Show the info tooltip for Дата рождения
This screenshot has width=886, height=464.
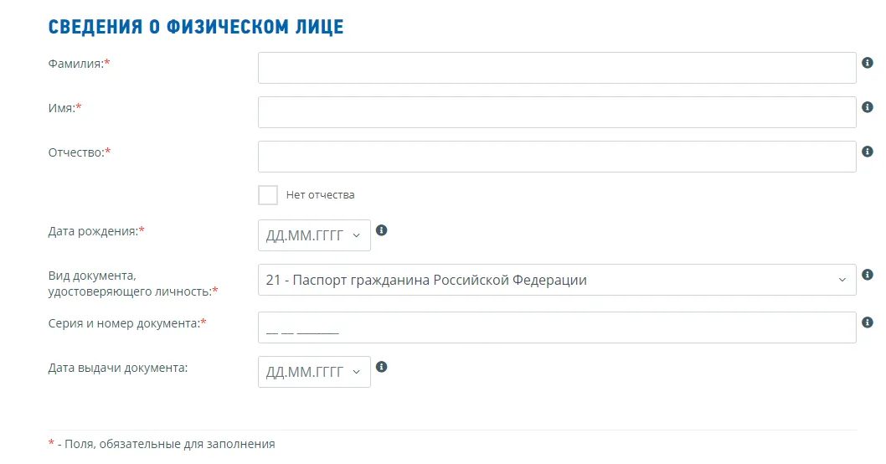coord(381,230)
